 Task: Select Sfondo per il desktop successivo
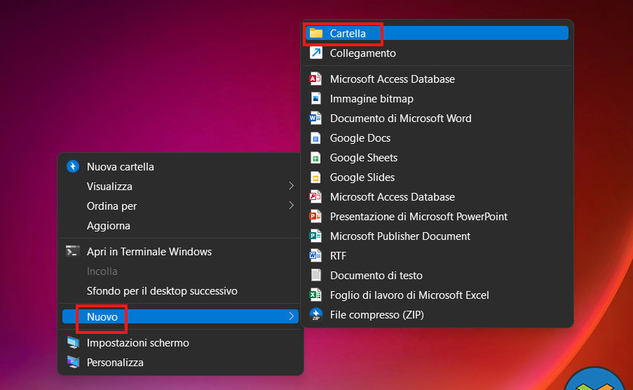[x=162, y=290]
